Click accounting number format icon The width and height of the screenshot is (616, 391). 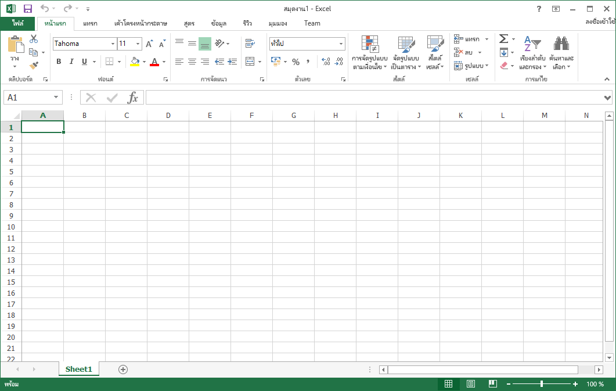tap(276, 62)
